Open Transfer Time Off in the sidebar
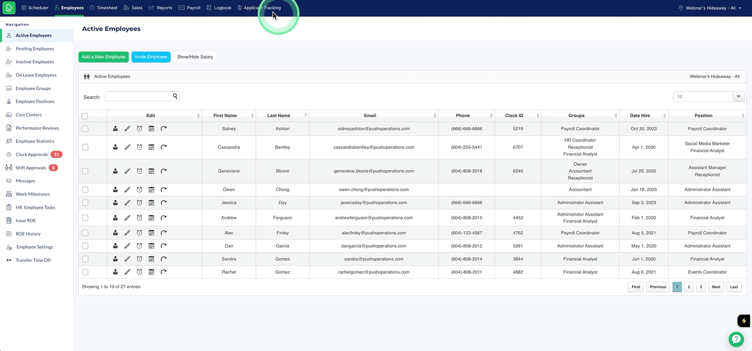 [33, 260]
